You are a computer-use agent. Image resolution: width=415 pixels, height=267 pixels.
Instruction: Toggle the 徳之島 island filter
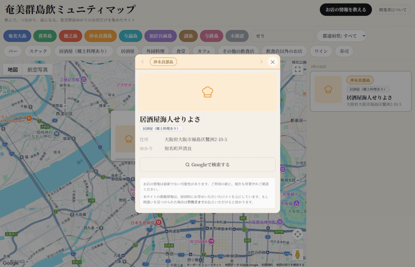[71, 36]
